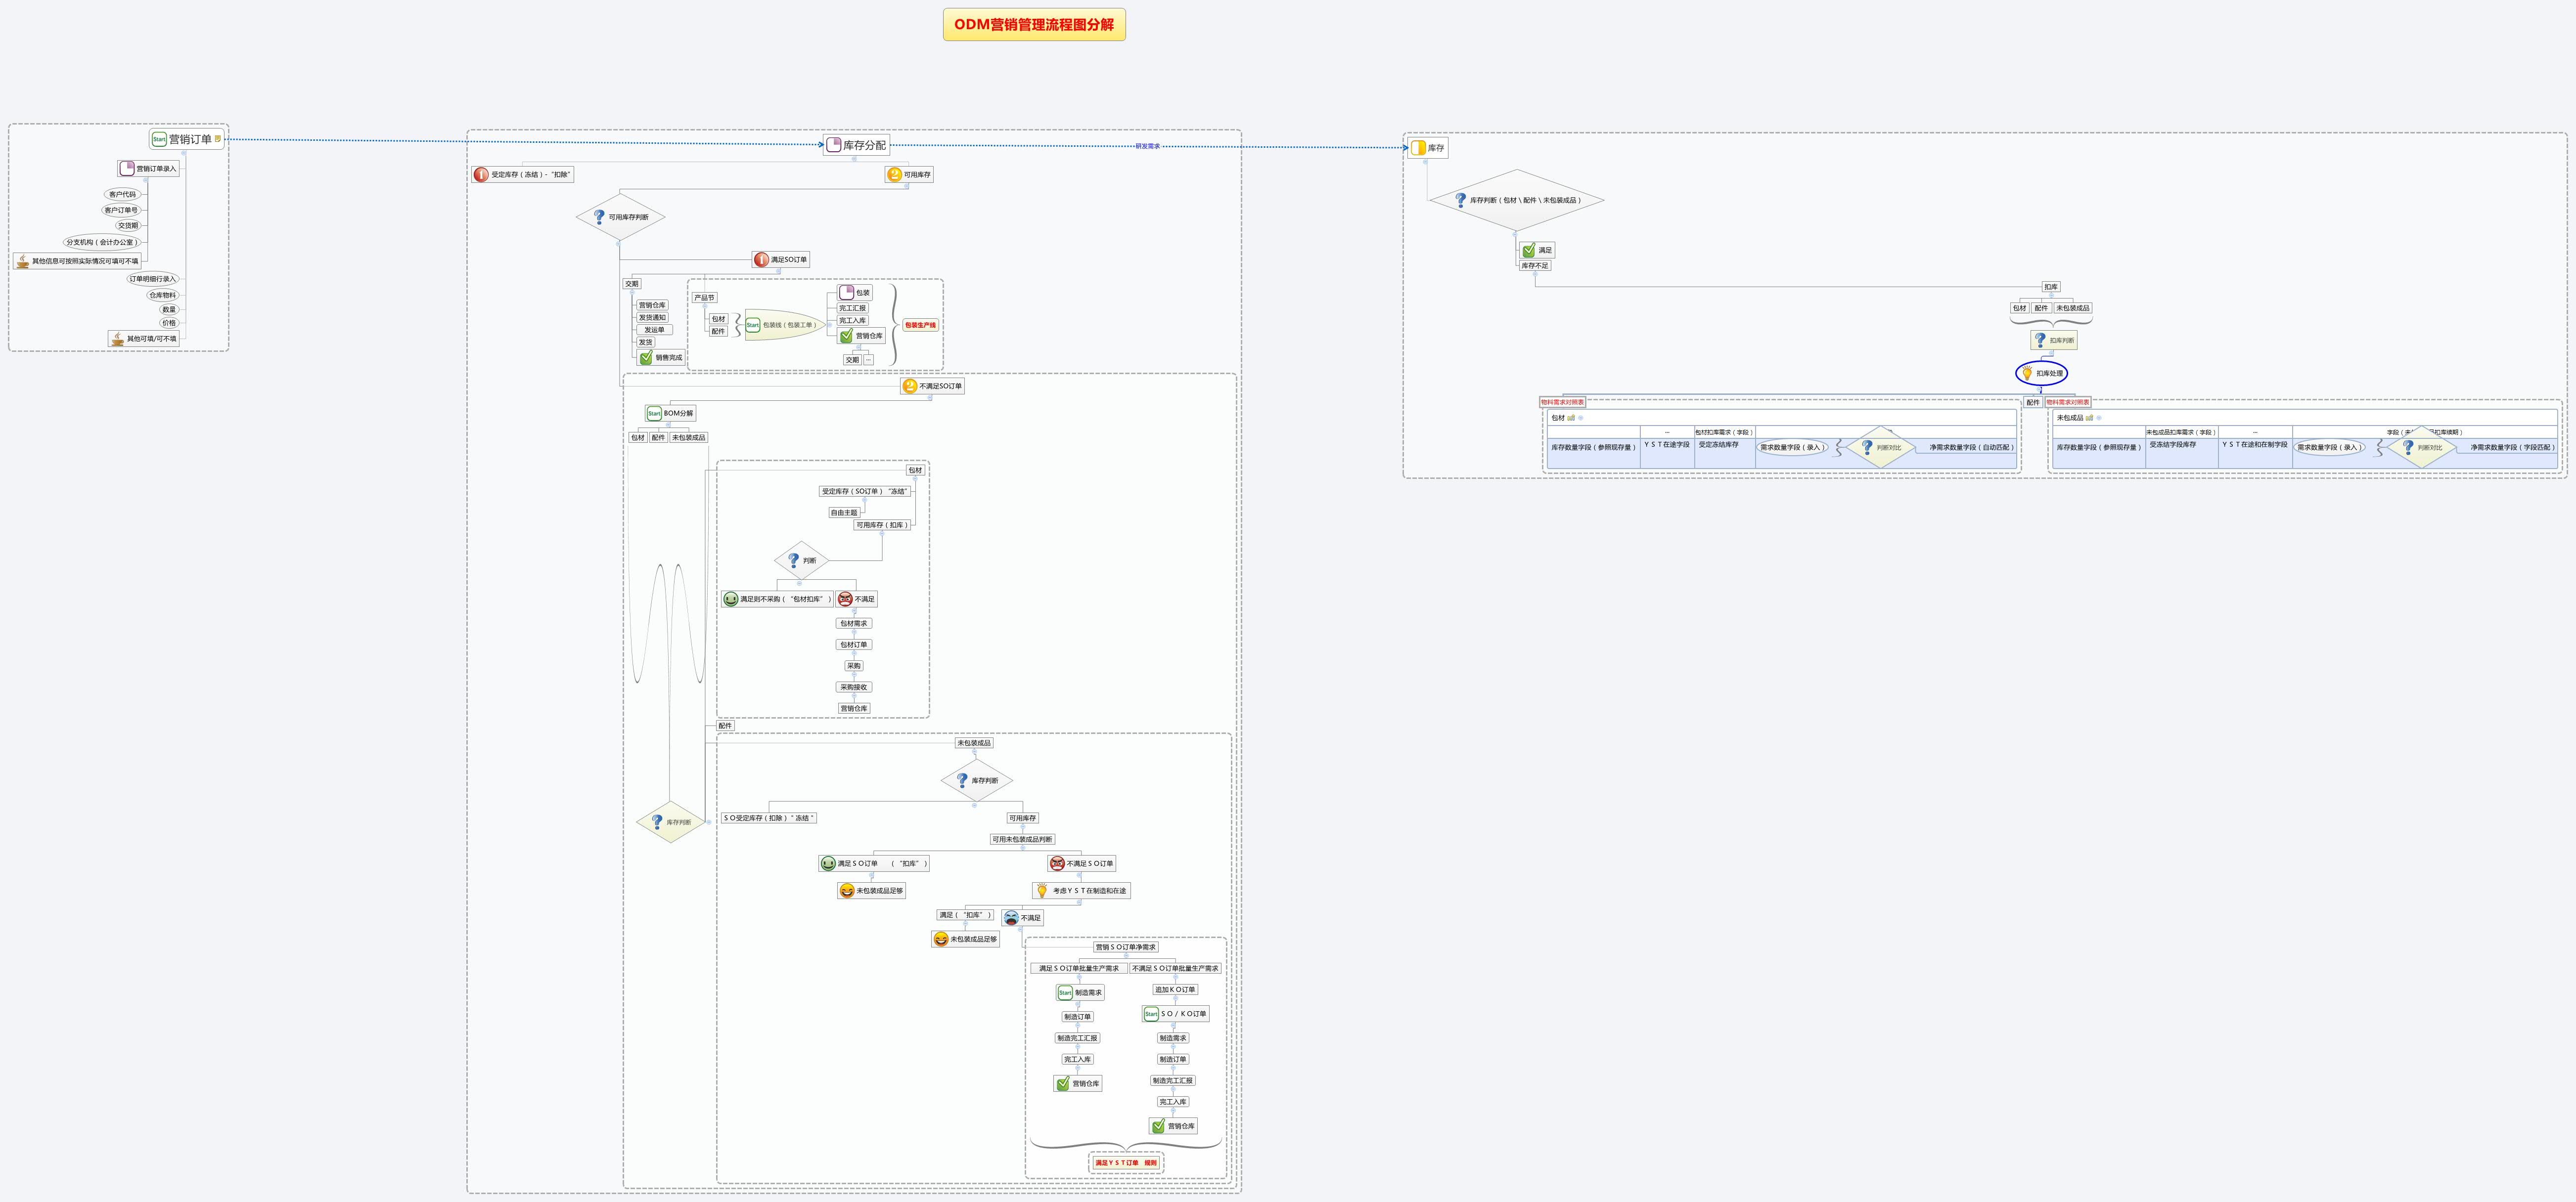Click lightbulb icon on 考虑YST在制造和在途
This screenshot has height=1202, width=2576.
click(x=1042, y=890)
